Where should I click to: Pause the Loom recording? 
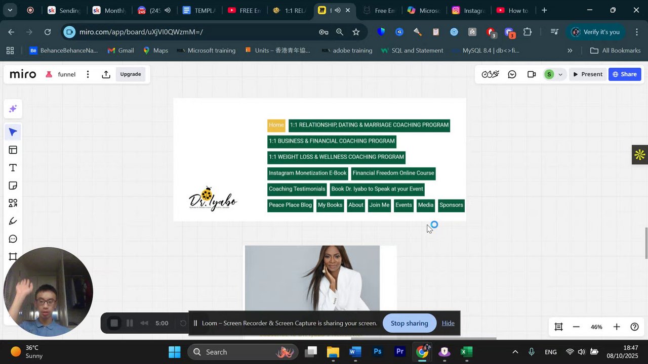[130, 323]
